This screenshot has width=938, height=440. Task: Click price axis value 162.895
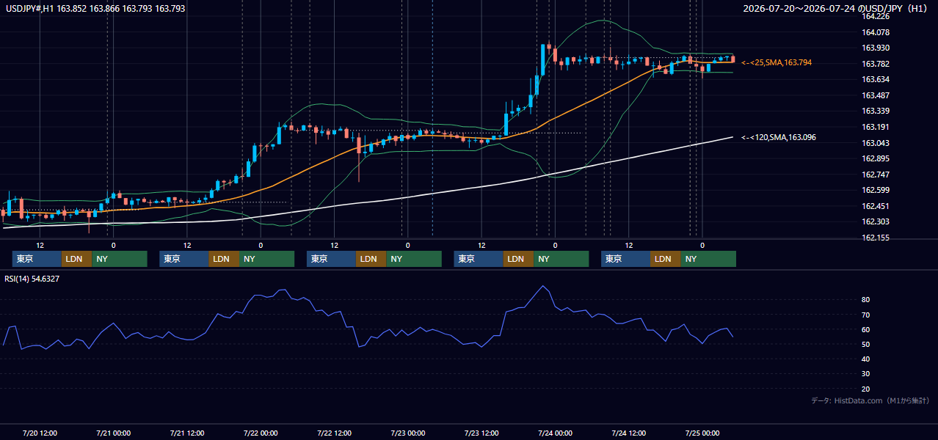pos(876,159)
